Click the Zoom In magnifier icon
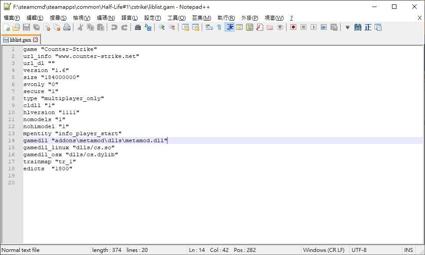This screenshot has height=255, width=425. (162, 27)
